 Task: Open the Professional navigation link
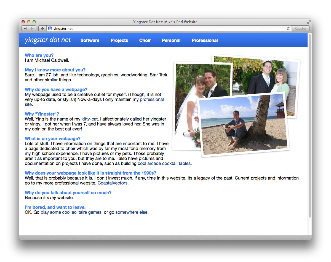(205, 40)
